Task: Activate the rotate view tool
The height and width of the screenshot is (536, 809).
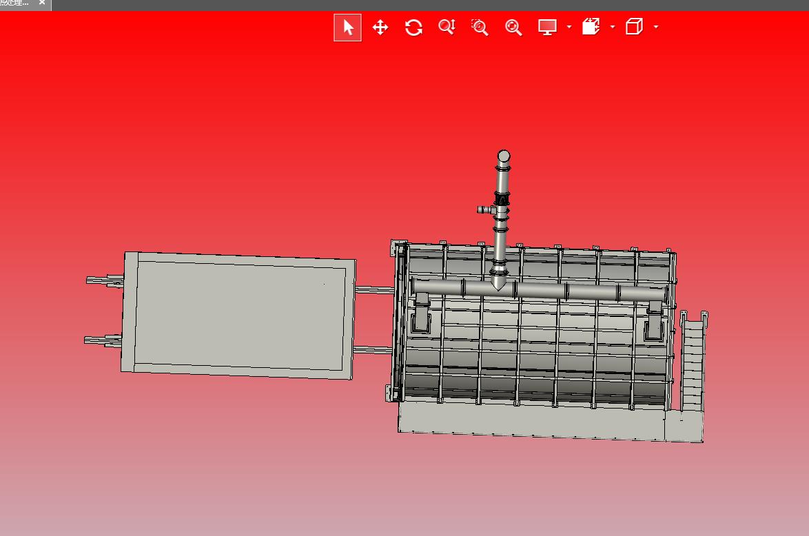Action: pos(413,28)
